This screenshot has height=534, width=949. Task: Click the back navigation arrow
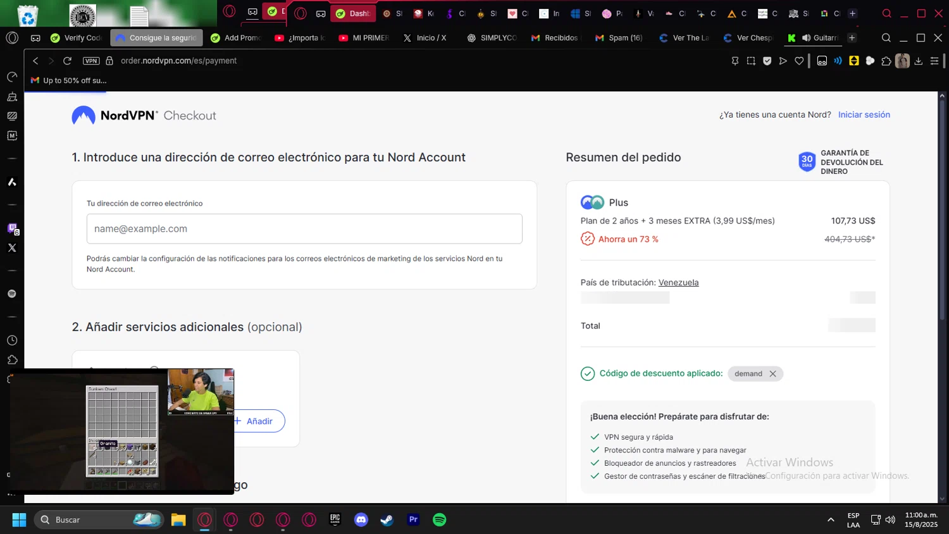point(35,61)
